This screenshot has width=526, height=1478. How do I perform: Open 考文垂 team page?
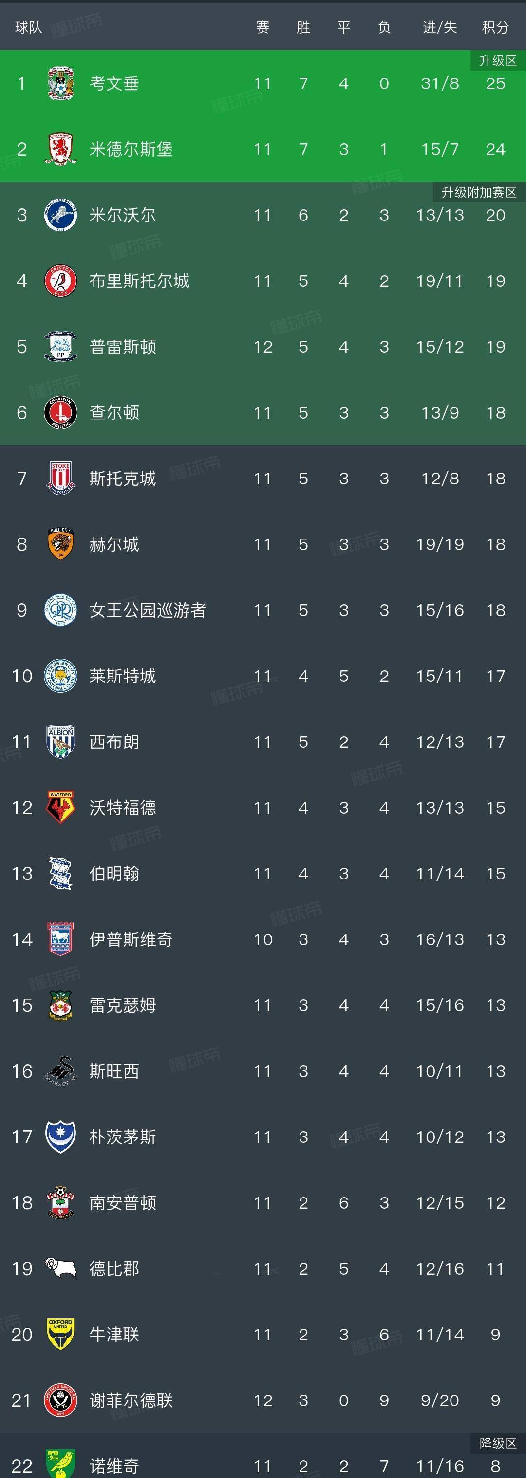click(x=114, y=84)
